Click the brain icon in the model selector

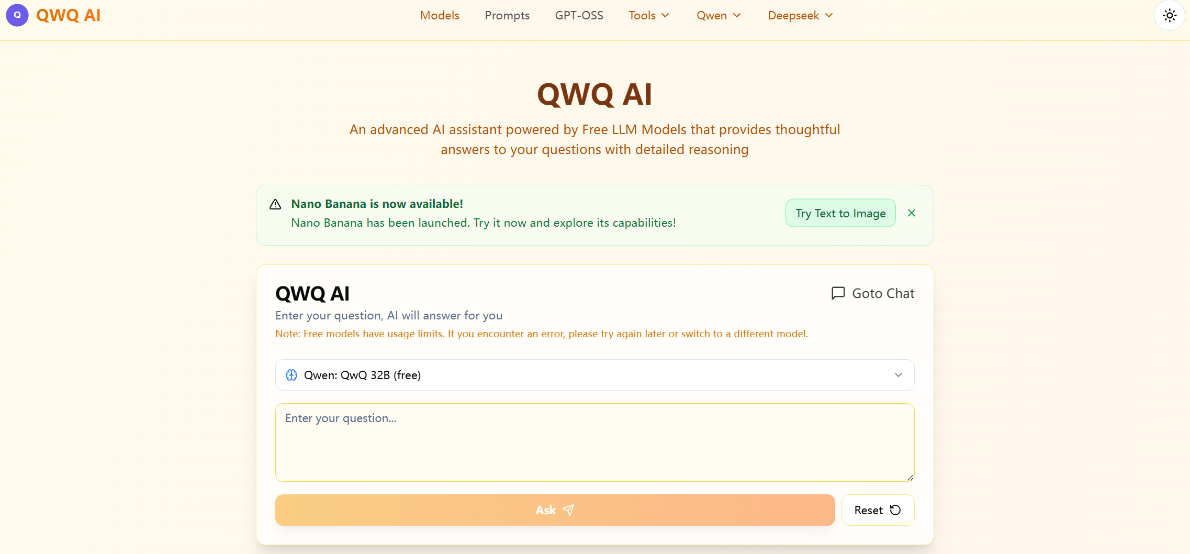[x=291, y=375]
